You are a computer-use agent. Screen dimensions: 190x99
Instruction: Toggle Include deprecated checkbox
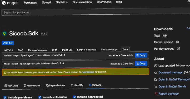pos(74,97)
